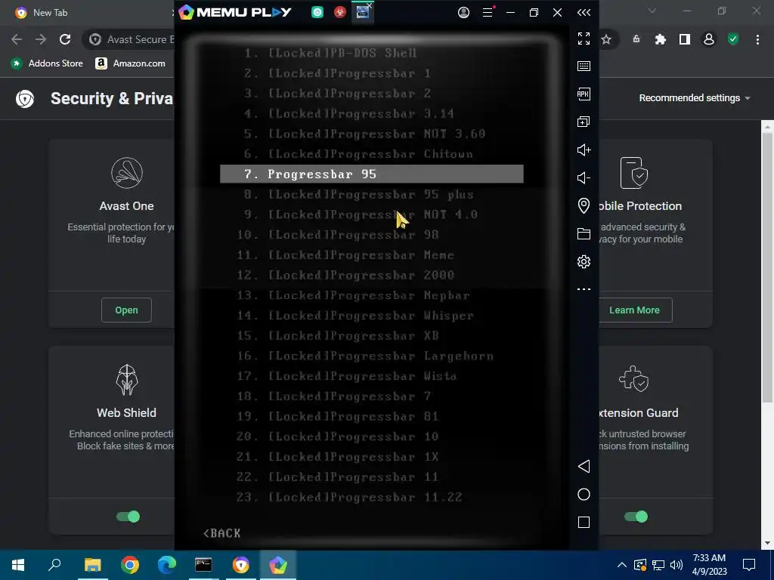Expand browser tab search chevron

[x=652, y=11]
